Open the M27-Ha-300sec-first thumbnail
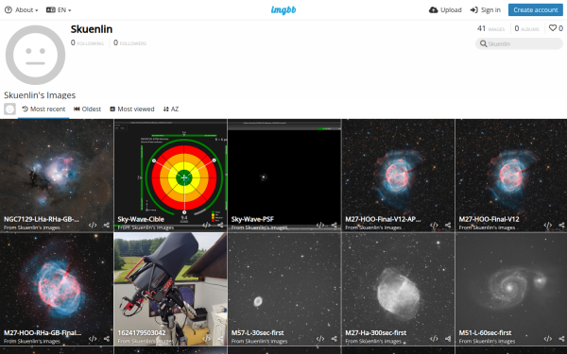This screenshot has height=354, width=567. [x=398, y=289]
